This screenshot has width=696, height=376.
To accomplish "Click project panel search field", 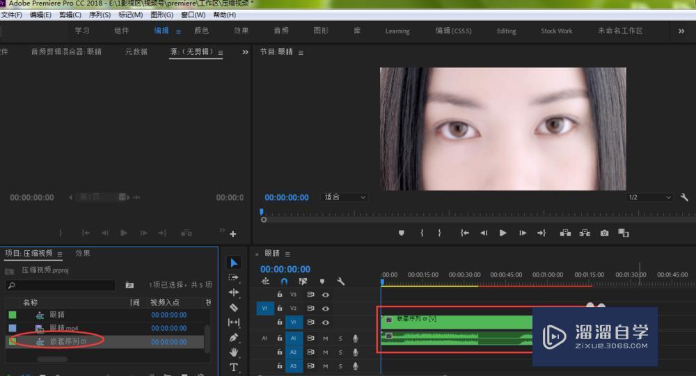I will point(61,285).
